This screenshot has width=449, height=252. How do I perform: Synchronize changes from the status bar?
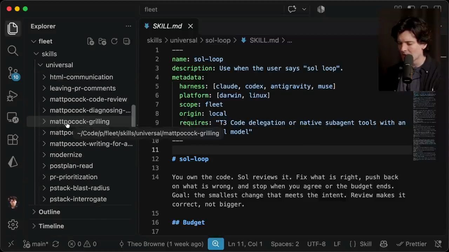[55, 244]
